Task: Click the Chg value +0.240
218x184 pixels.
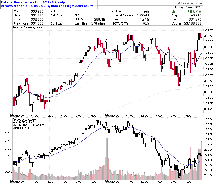Action: click(196, 15)
